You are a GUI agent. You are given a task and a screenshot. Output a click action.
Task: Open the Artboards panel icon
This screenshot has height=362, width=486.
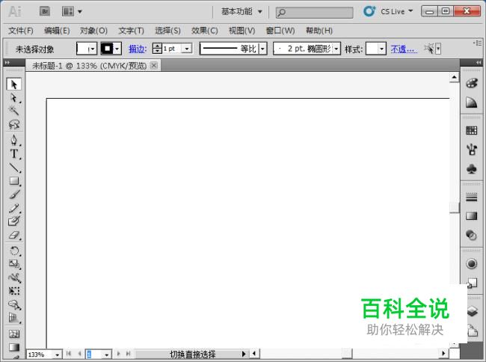(473, 331)
